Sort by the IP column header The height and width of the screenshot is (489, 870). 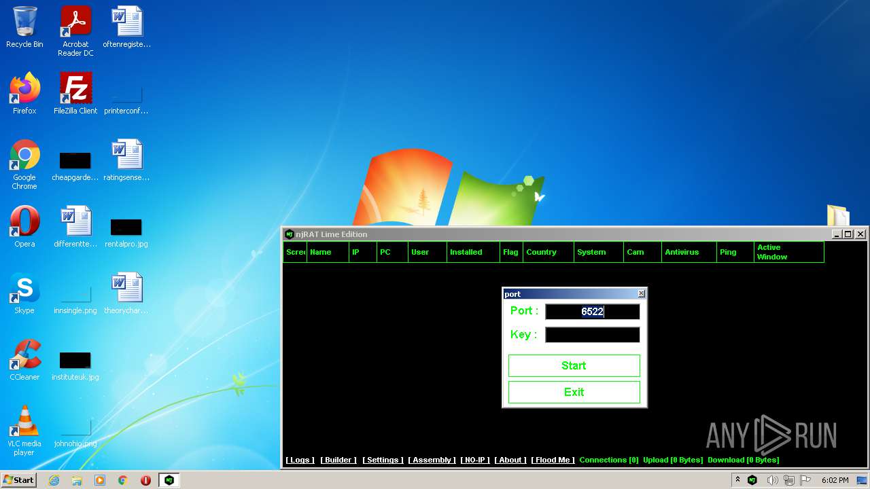pos(363,252)
